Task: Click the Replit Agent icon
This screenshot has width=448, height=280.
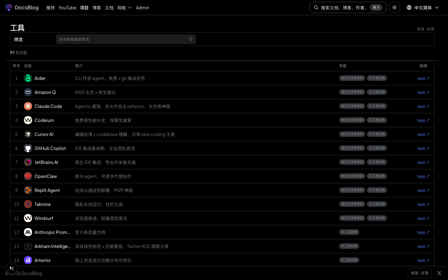Action: coord(28,190)
